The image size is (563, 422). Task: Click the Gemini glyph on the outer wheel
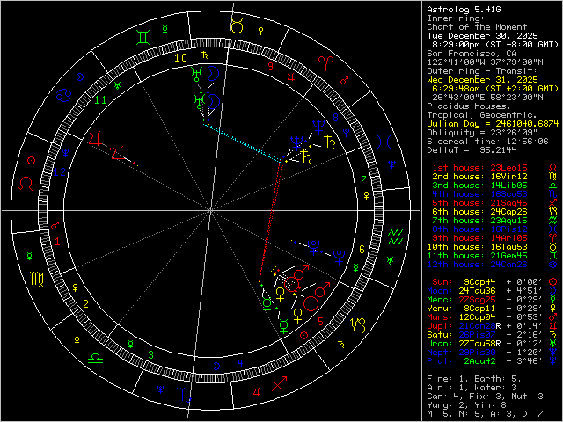coord(144,37)
